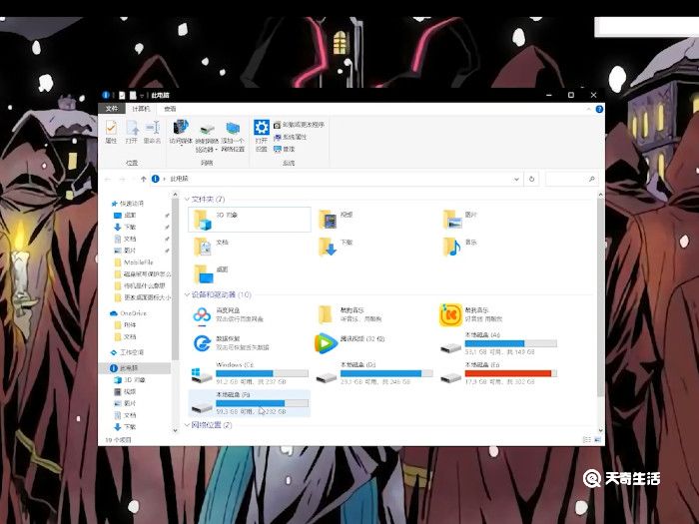Switch to the View (查看) ribbon tab
This screenshot has width=699, height=524.
170,108
